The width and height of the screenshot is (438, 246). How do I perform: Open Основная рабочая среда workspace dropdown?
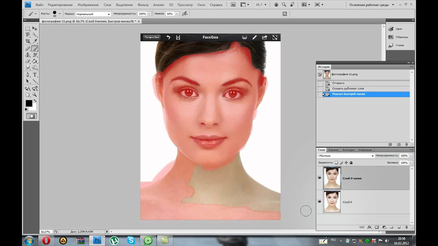372,5
